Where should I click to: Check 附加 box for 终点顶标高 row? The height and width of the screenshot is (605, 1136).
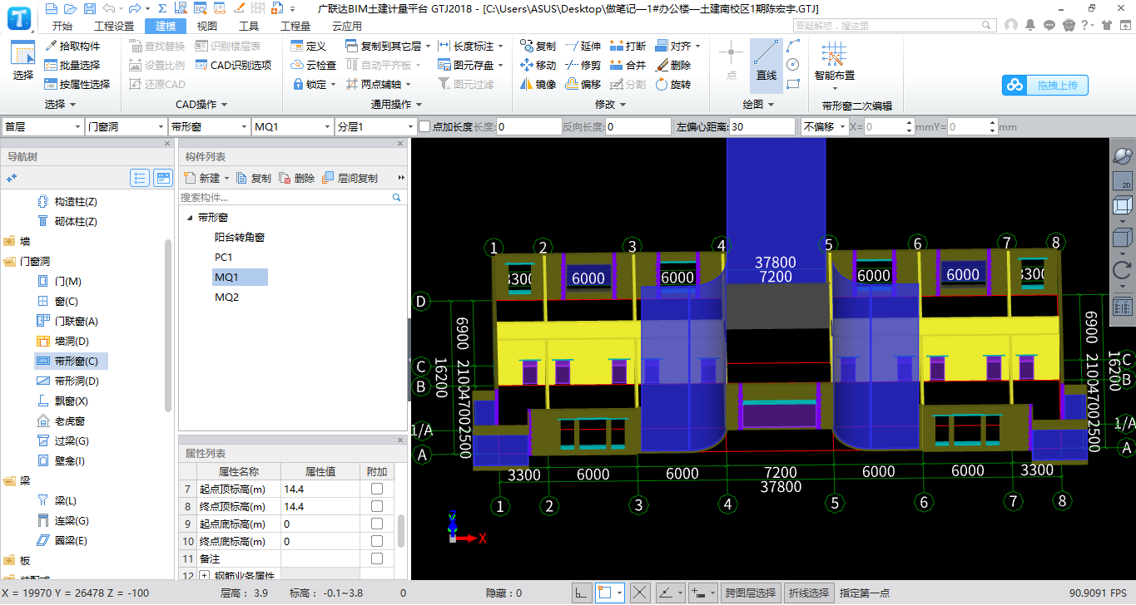(x=377, y=506)
